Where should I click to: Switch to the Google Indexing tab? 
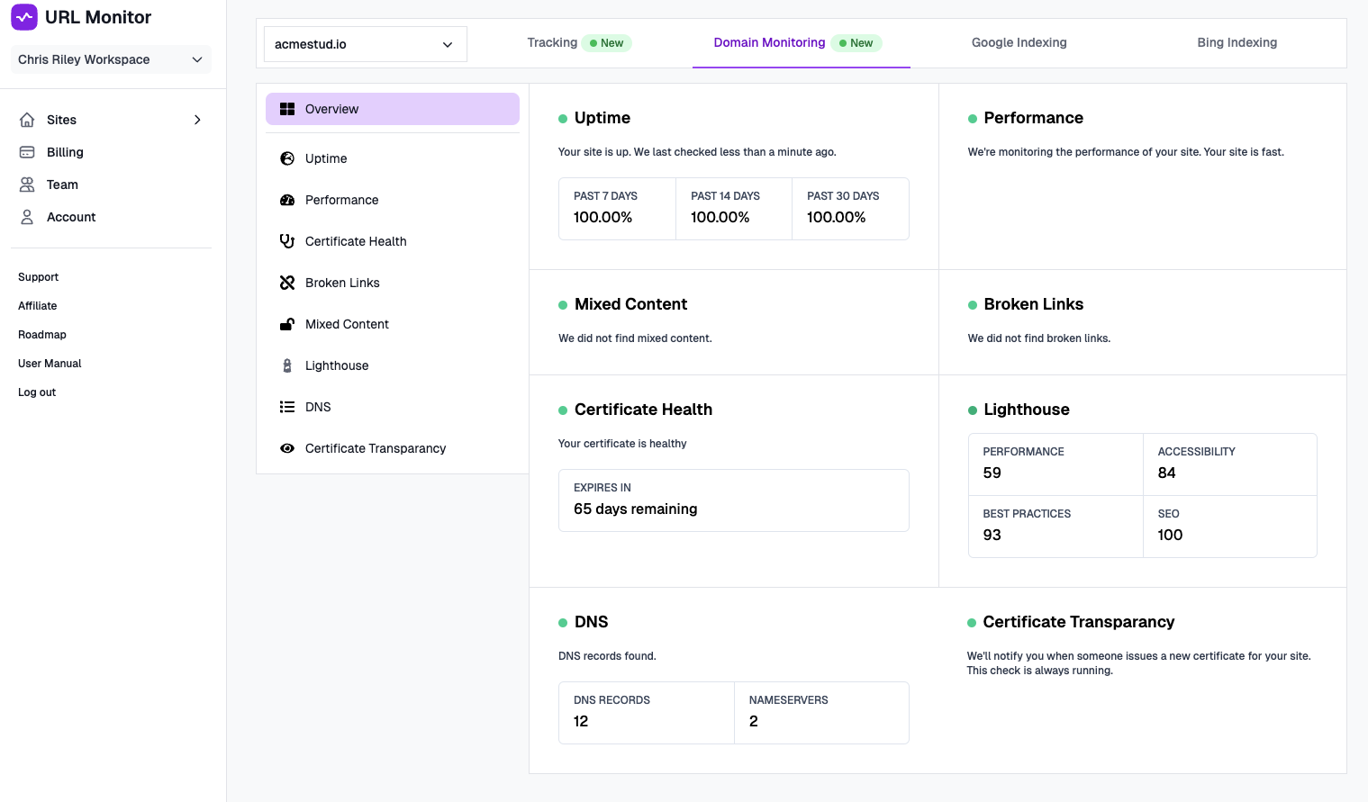click(x=1019, y=42)
